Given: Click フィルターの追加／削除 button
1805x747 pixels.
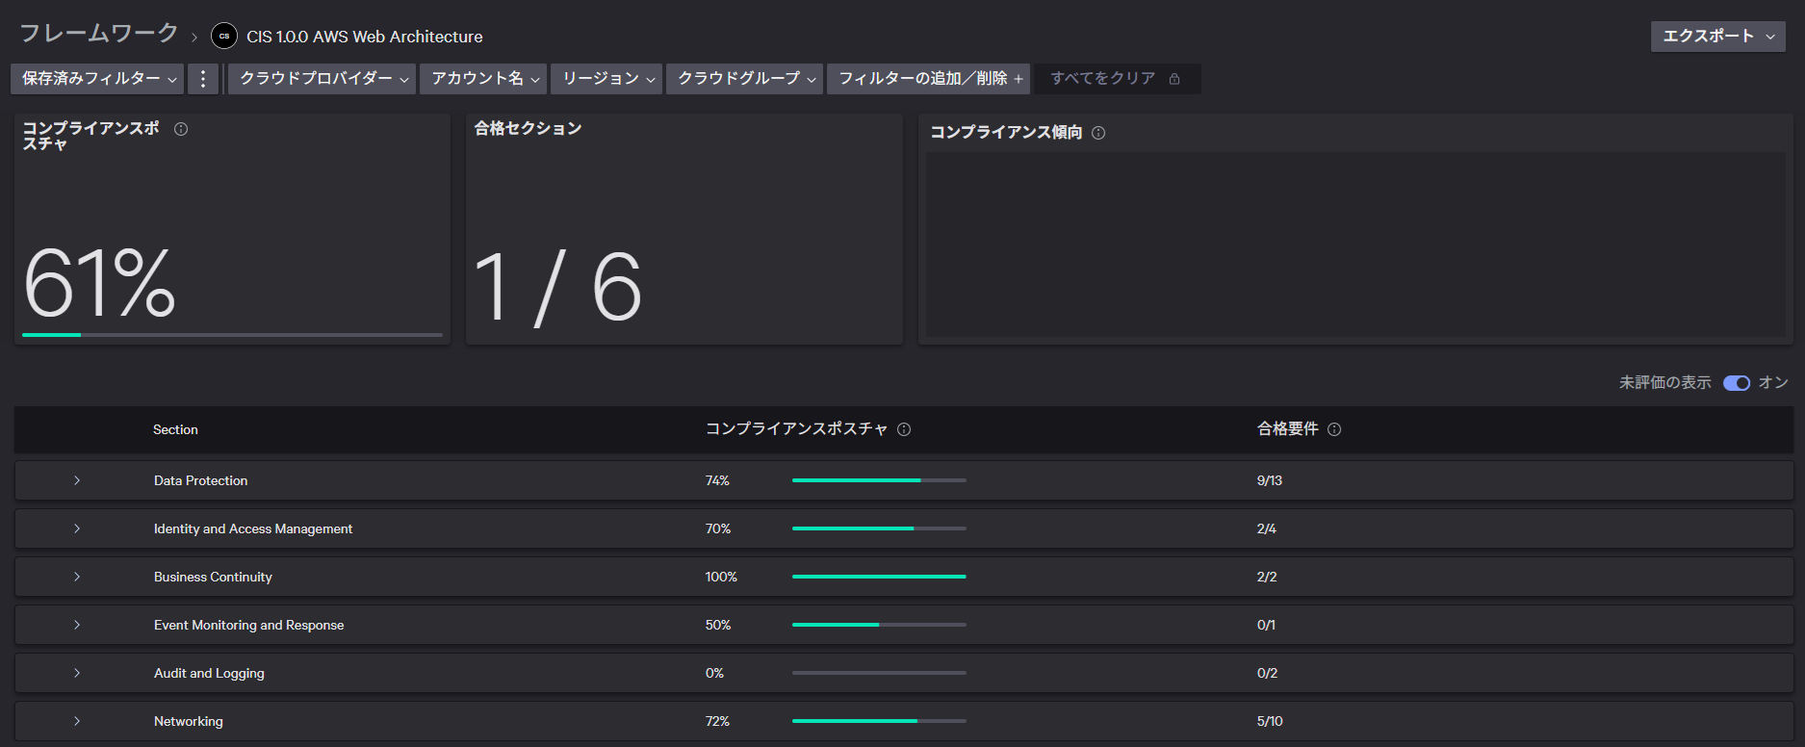Looking at the screenshot, I should pos(929,79).
